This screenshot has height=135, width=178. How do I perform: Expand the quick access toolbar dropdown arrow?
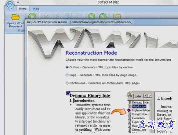coord(18,2)
